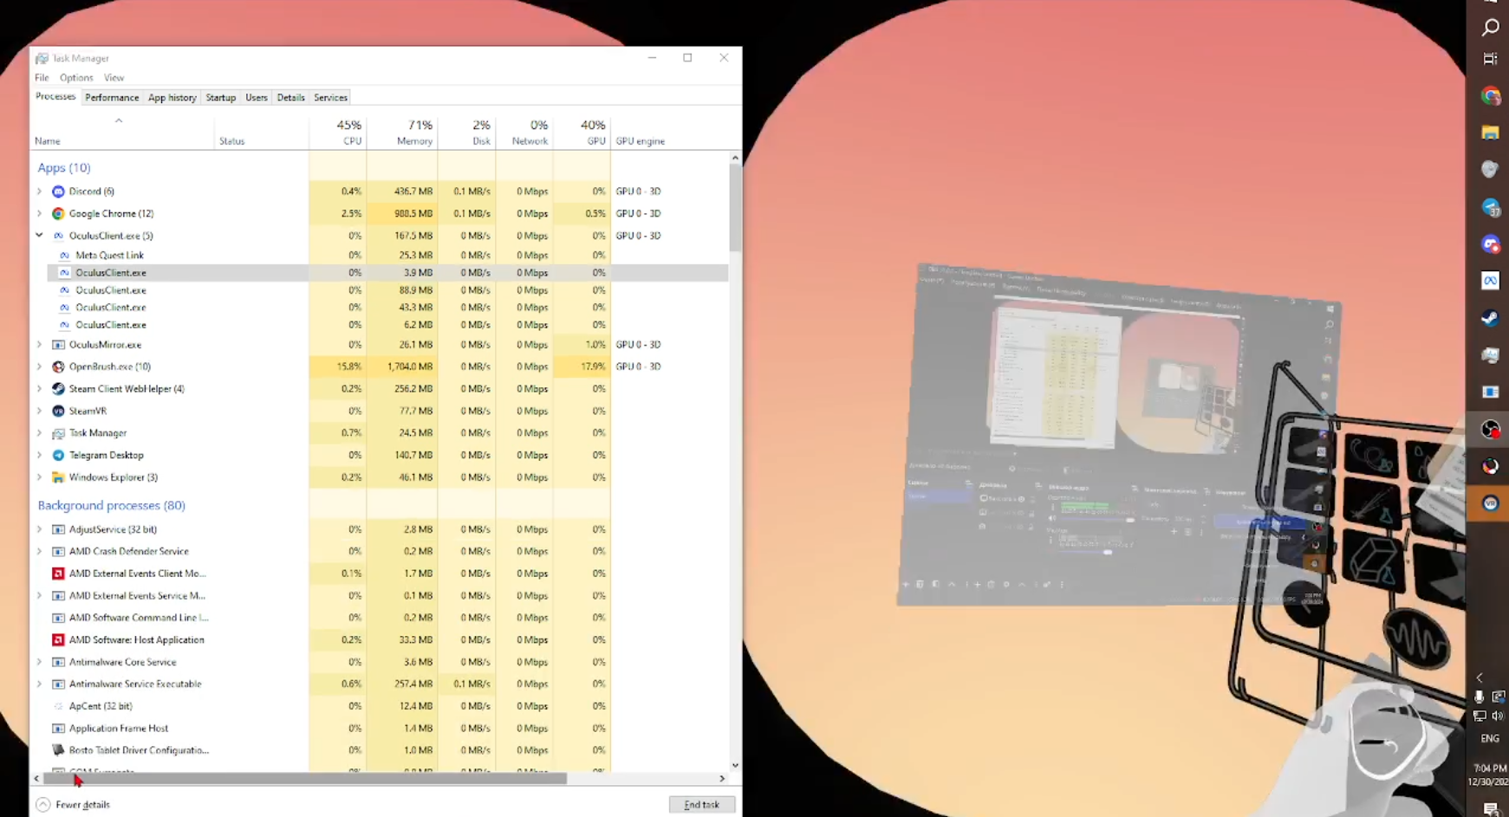Click the vertical scrollbar down arrow
The width and height of the screenshot is (1509, 817).
(x=735, y=766)
